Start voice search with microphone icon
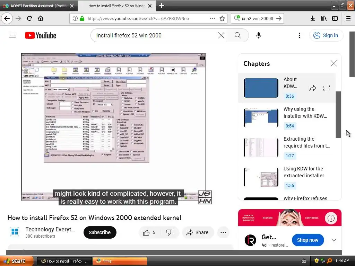This screenshot has width=355, height=266. coord(259,35)
